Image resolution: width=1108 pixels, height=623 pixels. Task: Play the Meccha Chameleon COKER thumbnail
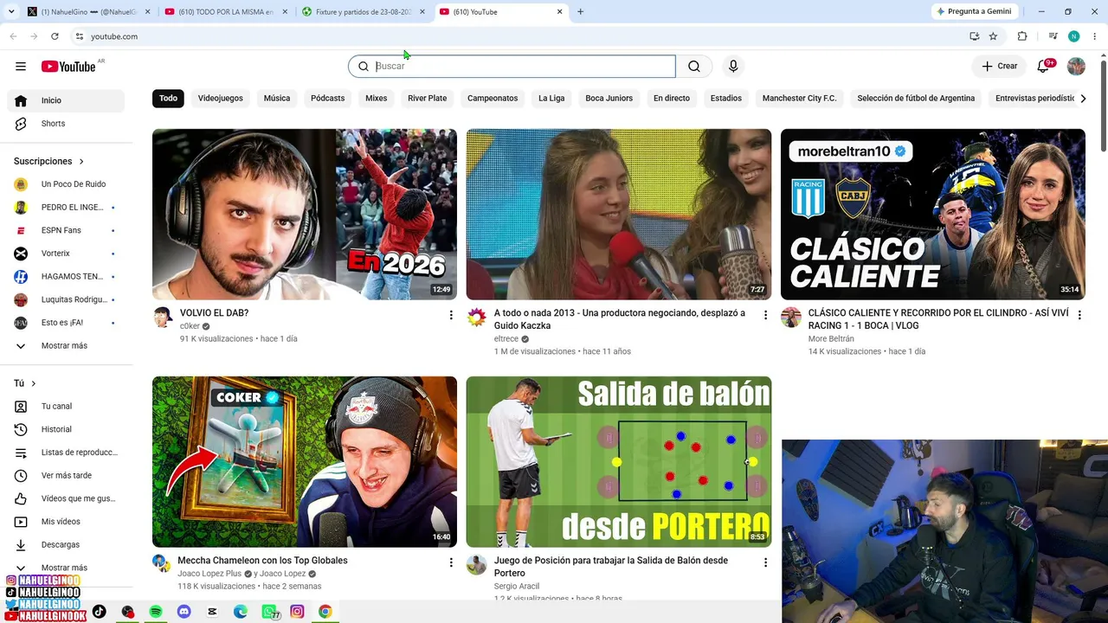[305, 462]
